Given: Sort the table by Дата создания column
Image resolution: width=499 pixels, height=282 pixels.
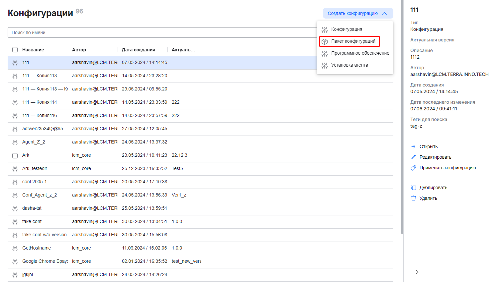Looking at the screenshot, I should pos(139,50).
